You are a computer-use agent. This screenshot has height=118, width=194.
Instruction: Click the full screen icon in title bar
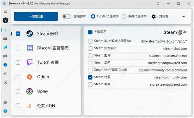point(158,4)
